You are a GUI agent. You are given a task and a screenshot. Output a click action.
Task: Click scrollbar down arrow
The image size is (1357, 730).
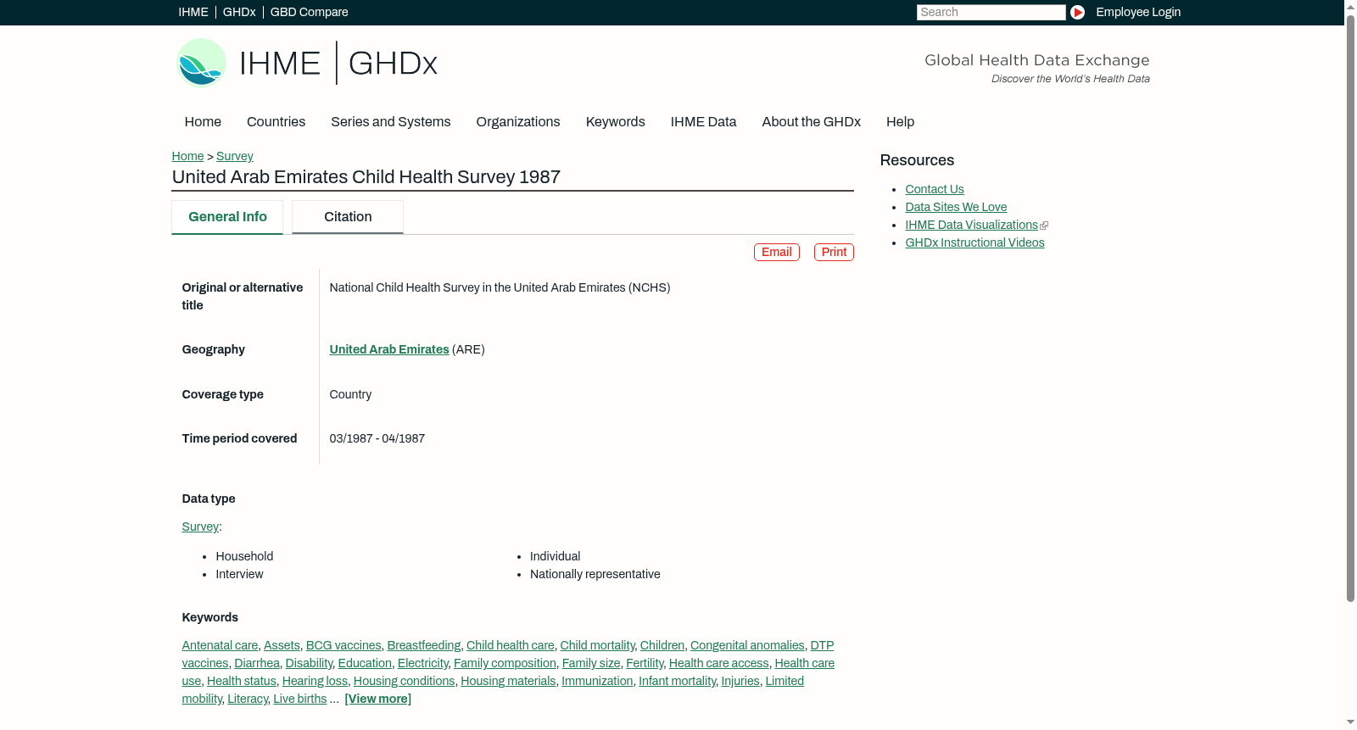point(1350,722)
